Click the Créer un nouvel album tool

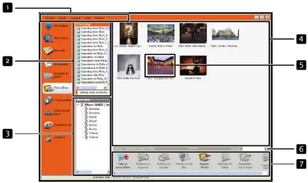(x=123, y=161)
